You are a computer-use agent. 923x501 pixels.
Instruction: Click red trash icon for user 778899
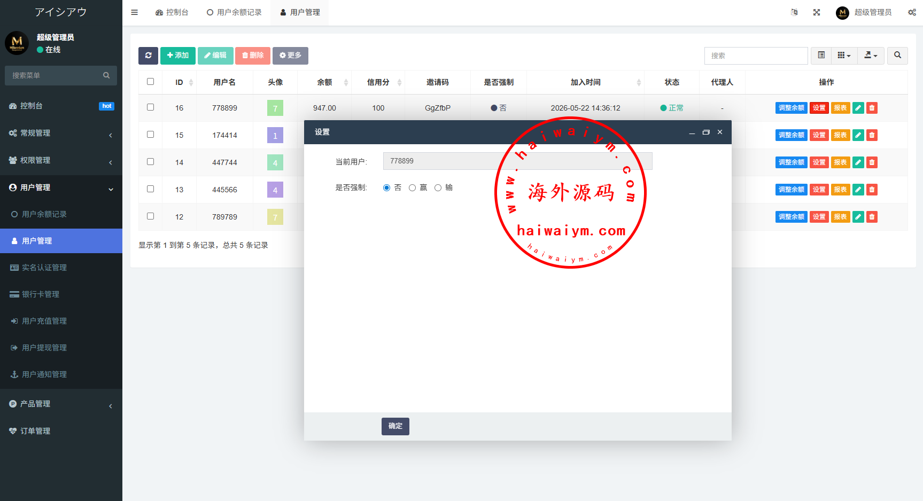872,108
